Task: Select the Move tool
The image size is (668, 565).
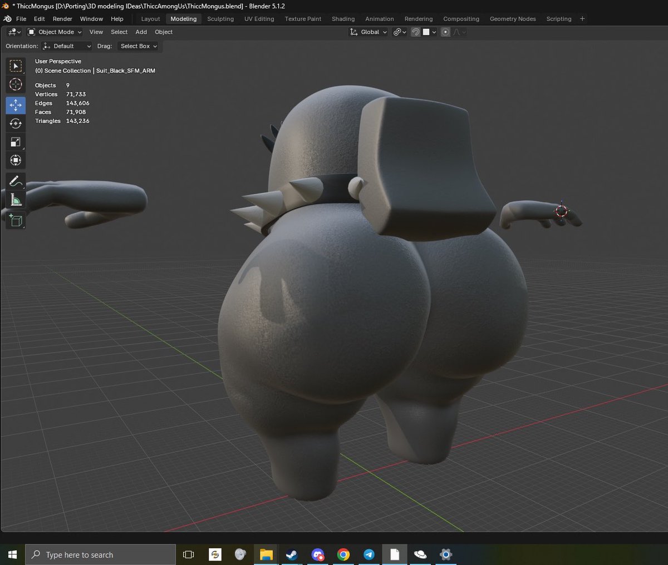Action: pyautogui.click(x=16, y=105)
